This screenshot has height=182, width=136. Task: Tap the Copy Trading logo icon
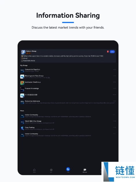click(x=22, y=128)
